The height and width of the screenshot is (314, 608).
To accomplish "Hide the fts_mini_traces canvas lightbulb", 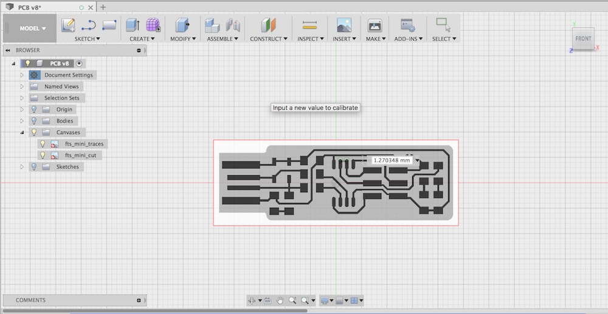I will click(43, 144).
